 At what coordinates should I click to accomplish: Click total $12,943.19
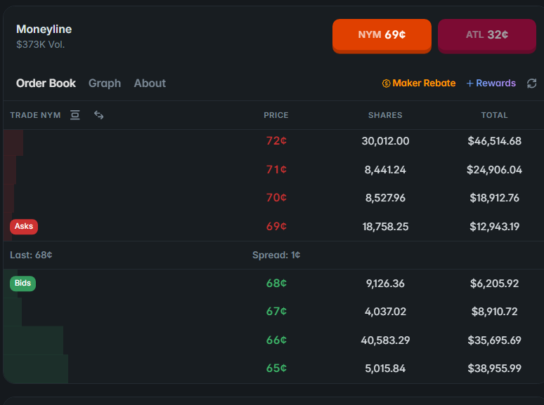[x=494, y=227]
